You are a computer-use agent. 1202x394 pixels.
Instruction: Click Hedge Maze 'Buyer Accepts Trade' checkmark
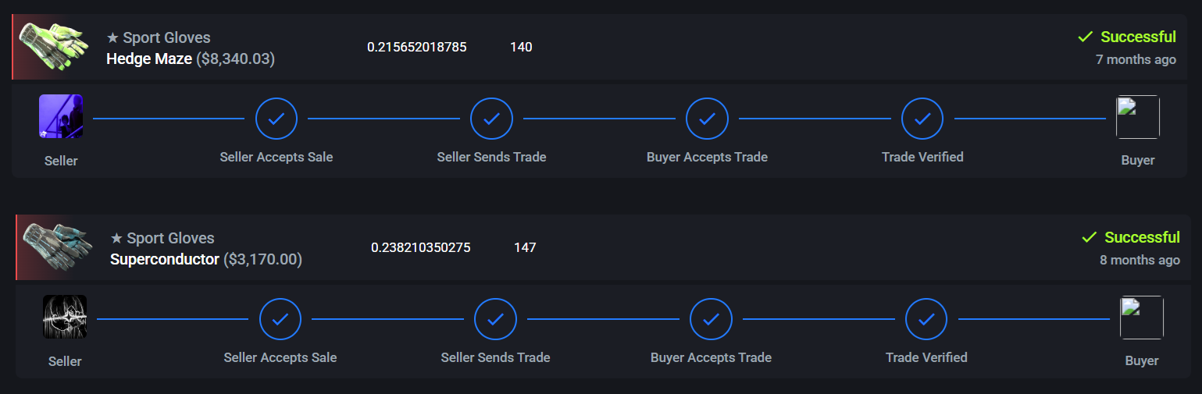click(707, 119)
